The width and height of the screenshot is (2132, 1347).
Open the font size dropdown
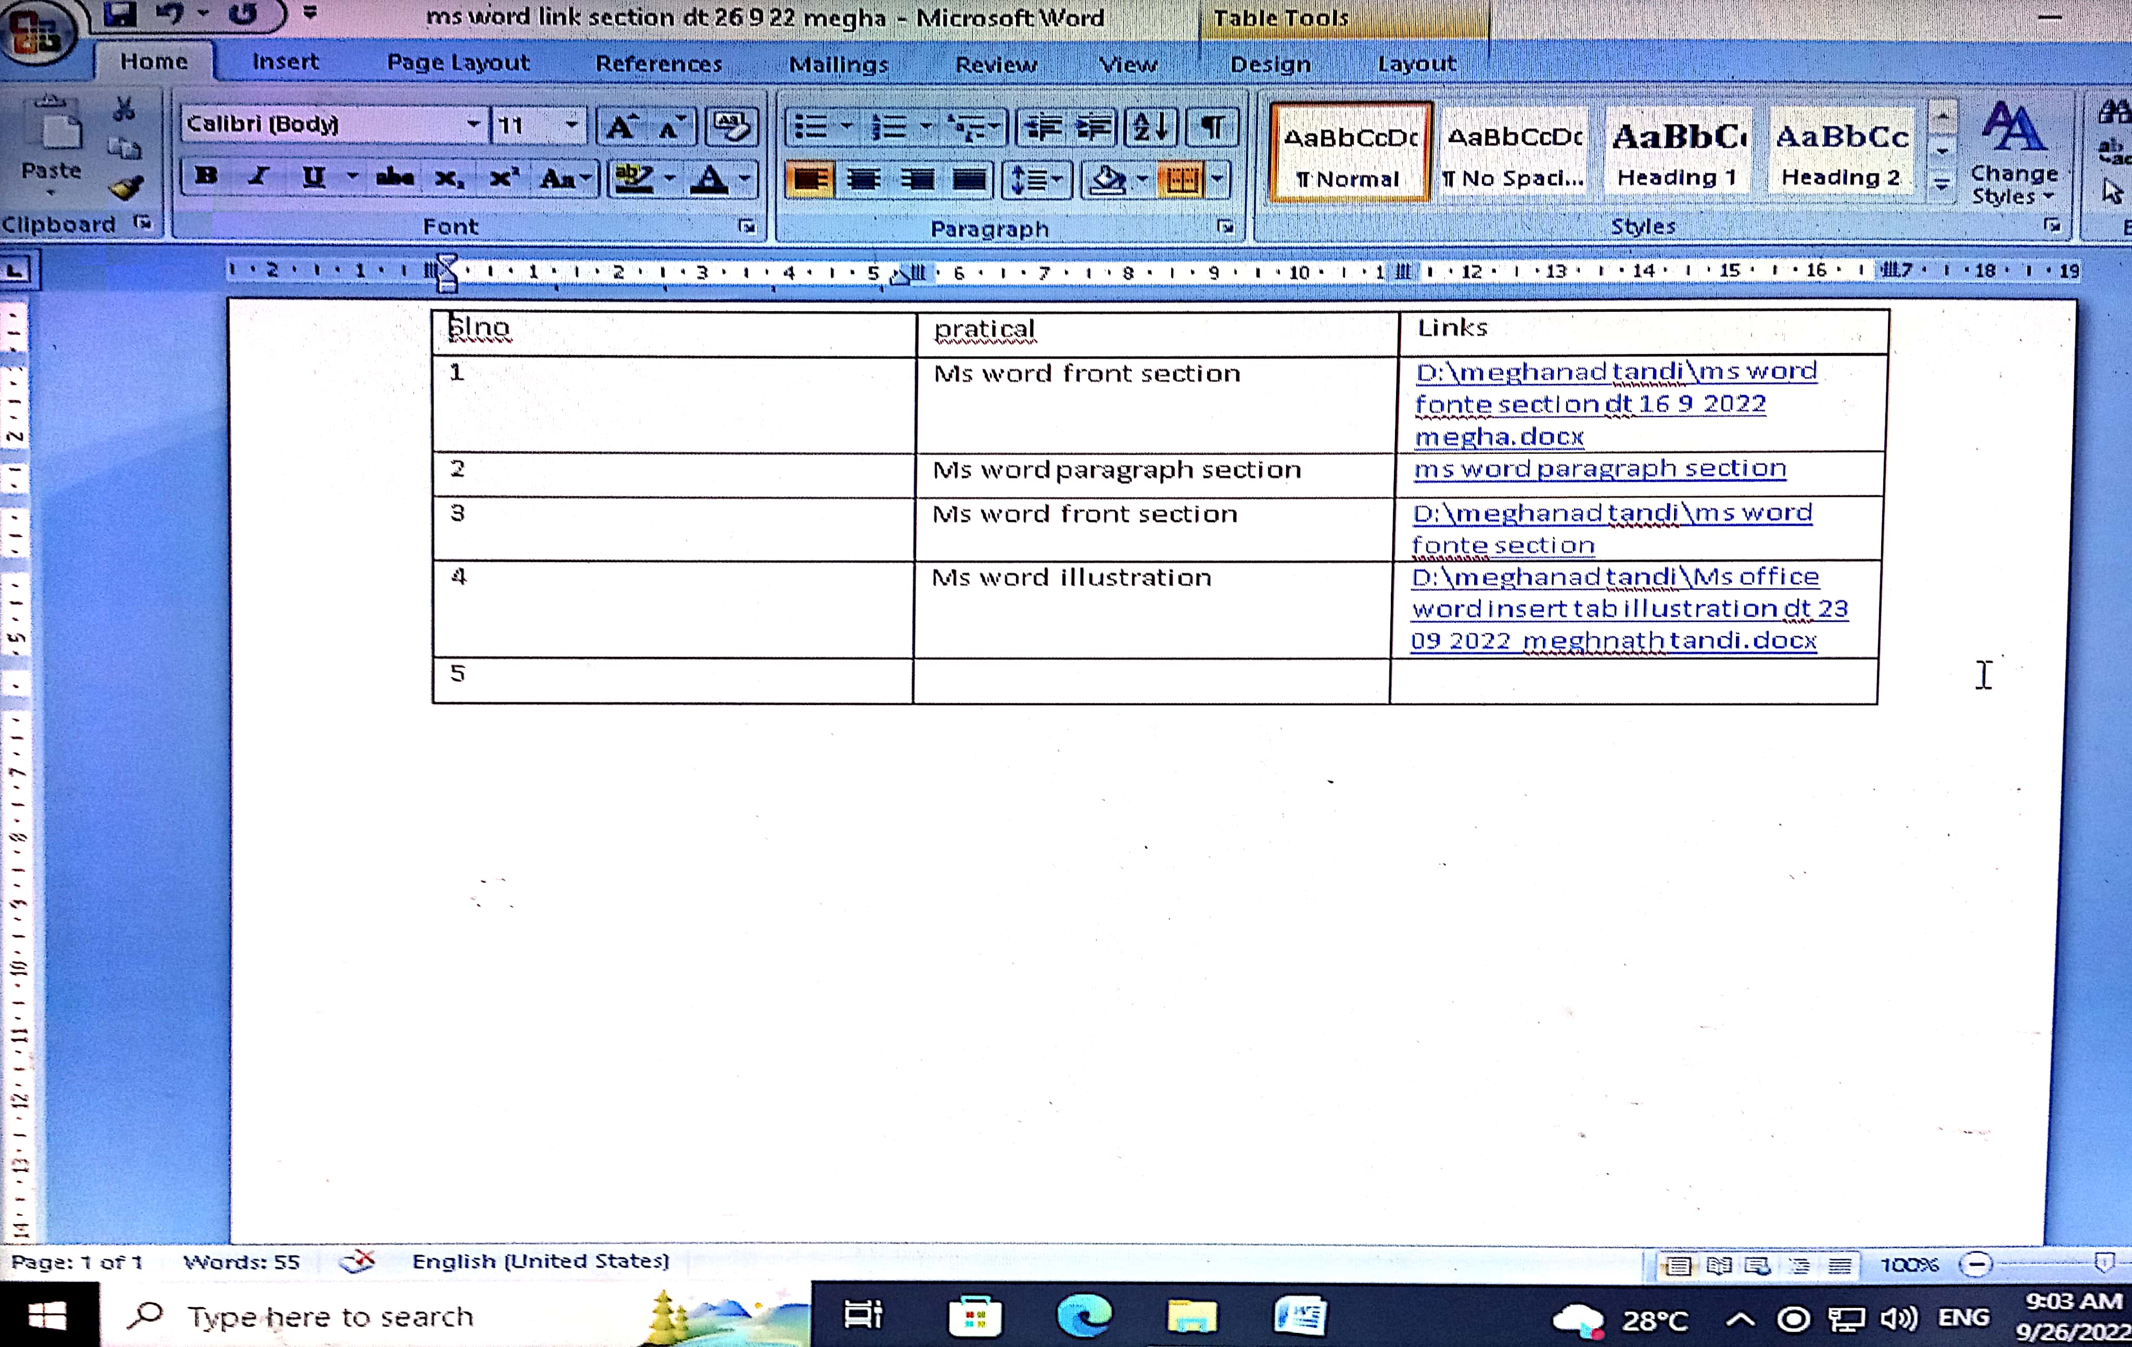571,124
